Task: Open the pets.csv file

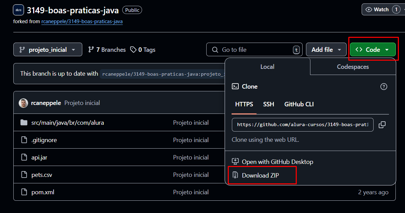Action: [x=42, y=175]
